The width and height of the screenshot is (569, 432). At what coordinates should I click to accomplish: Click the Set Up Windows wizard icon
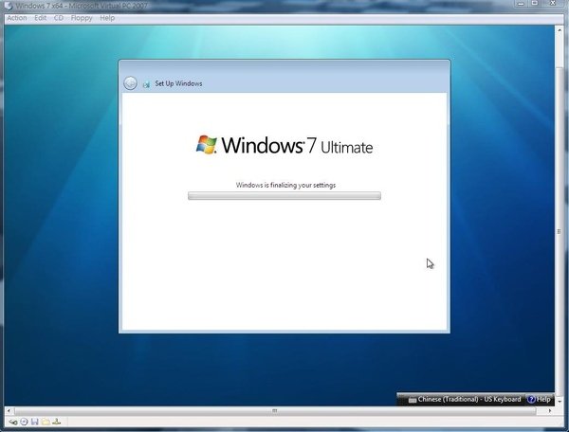point(146,84)
